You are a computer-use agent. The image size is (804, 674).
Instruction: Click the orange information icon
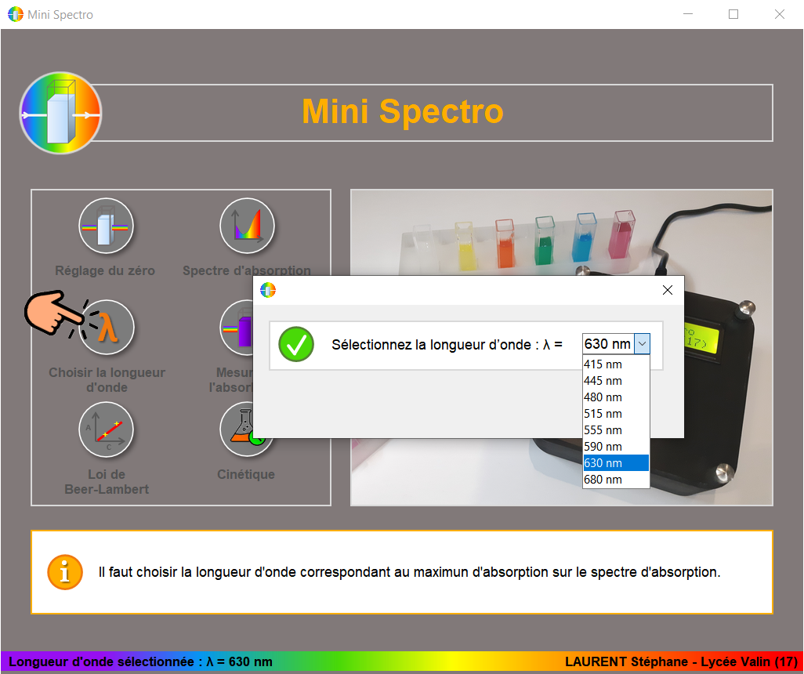[64, 572]
